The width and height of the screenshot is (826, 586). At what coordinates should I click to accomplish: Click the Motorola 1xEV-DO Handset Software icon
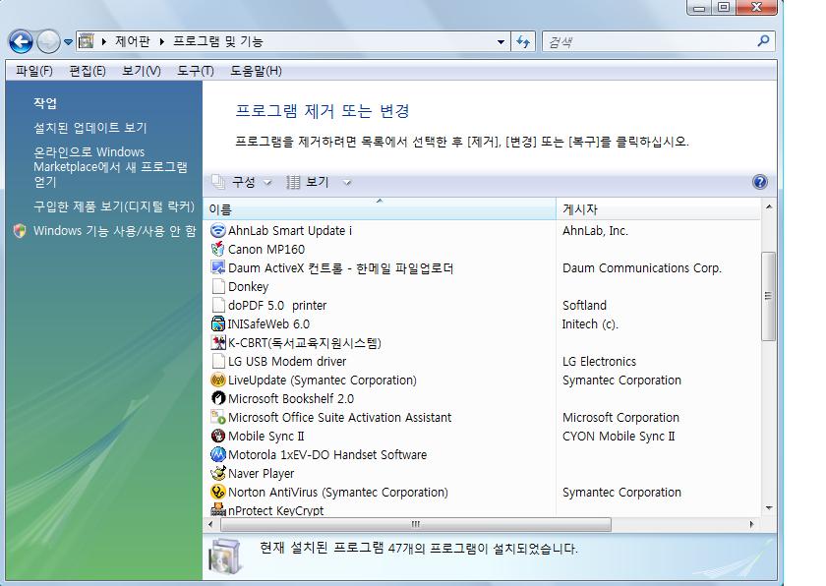[x=217, y=455]
